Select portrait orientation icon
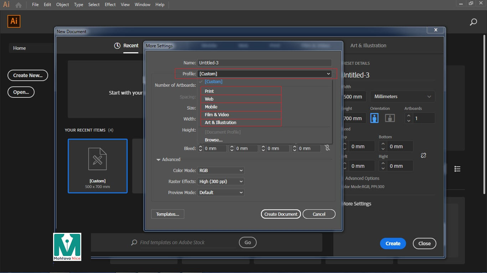This screenshot has width=487, height=273. point(374,118)
